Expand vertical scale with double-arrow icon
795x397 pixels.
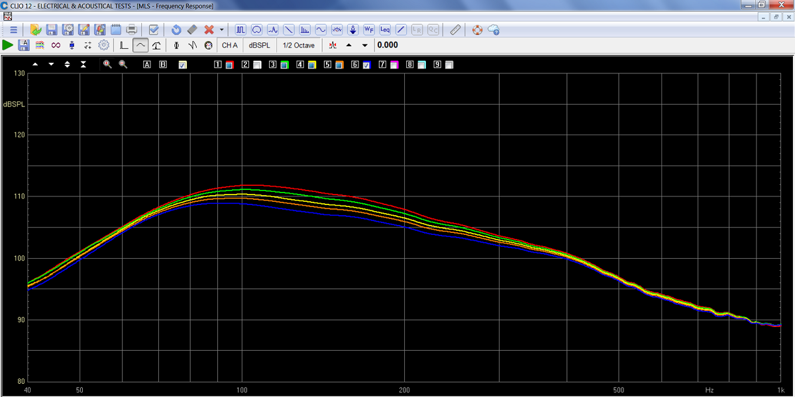tap(67, 64)
